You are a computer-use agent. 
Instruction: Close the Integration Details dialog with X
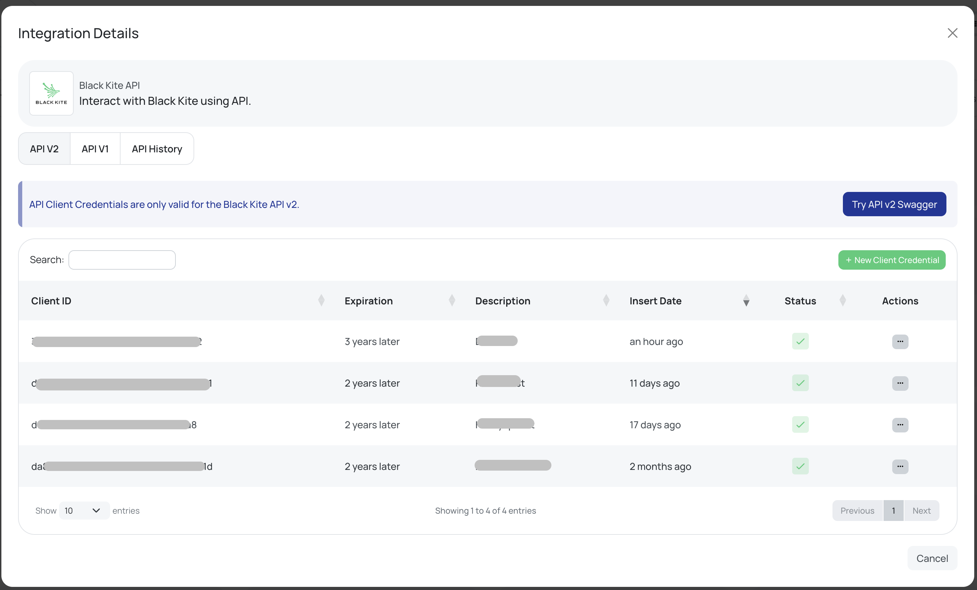952,33
